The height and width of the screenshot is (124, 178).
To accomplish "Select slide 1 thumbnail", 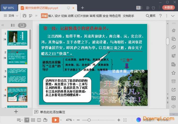I will click(17, 38).
